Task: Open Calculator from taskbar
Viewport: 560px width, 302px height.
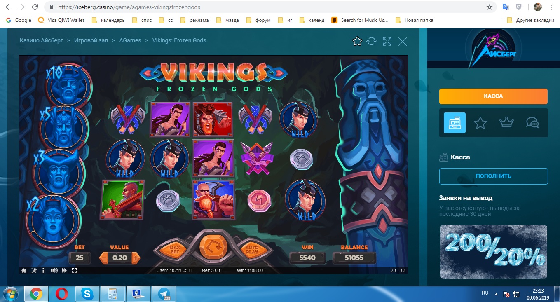Action: point(112,294)
